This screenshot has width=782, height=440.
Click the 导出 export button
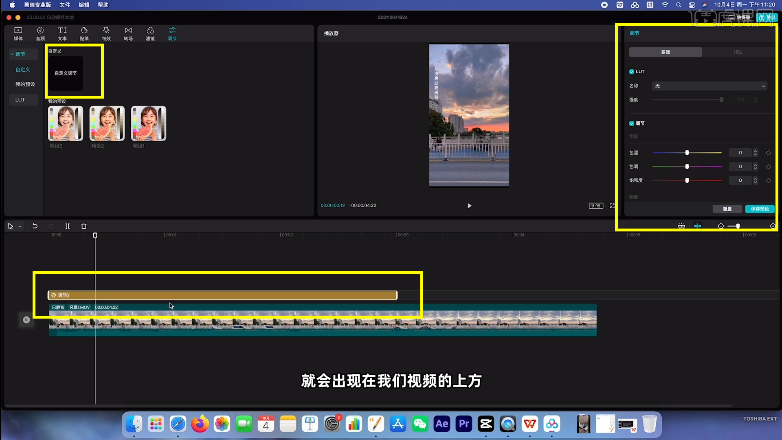point(767,18)
